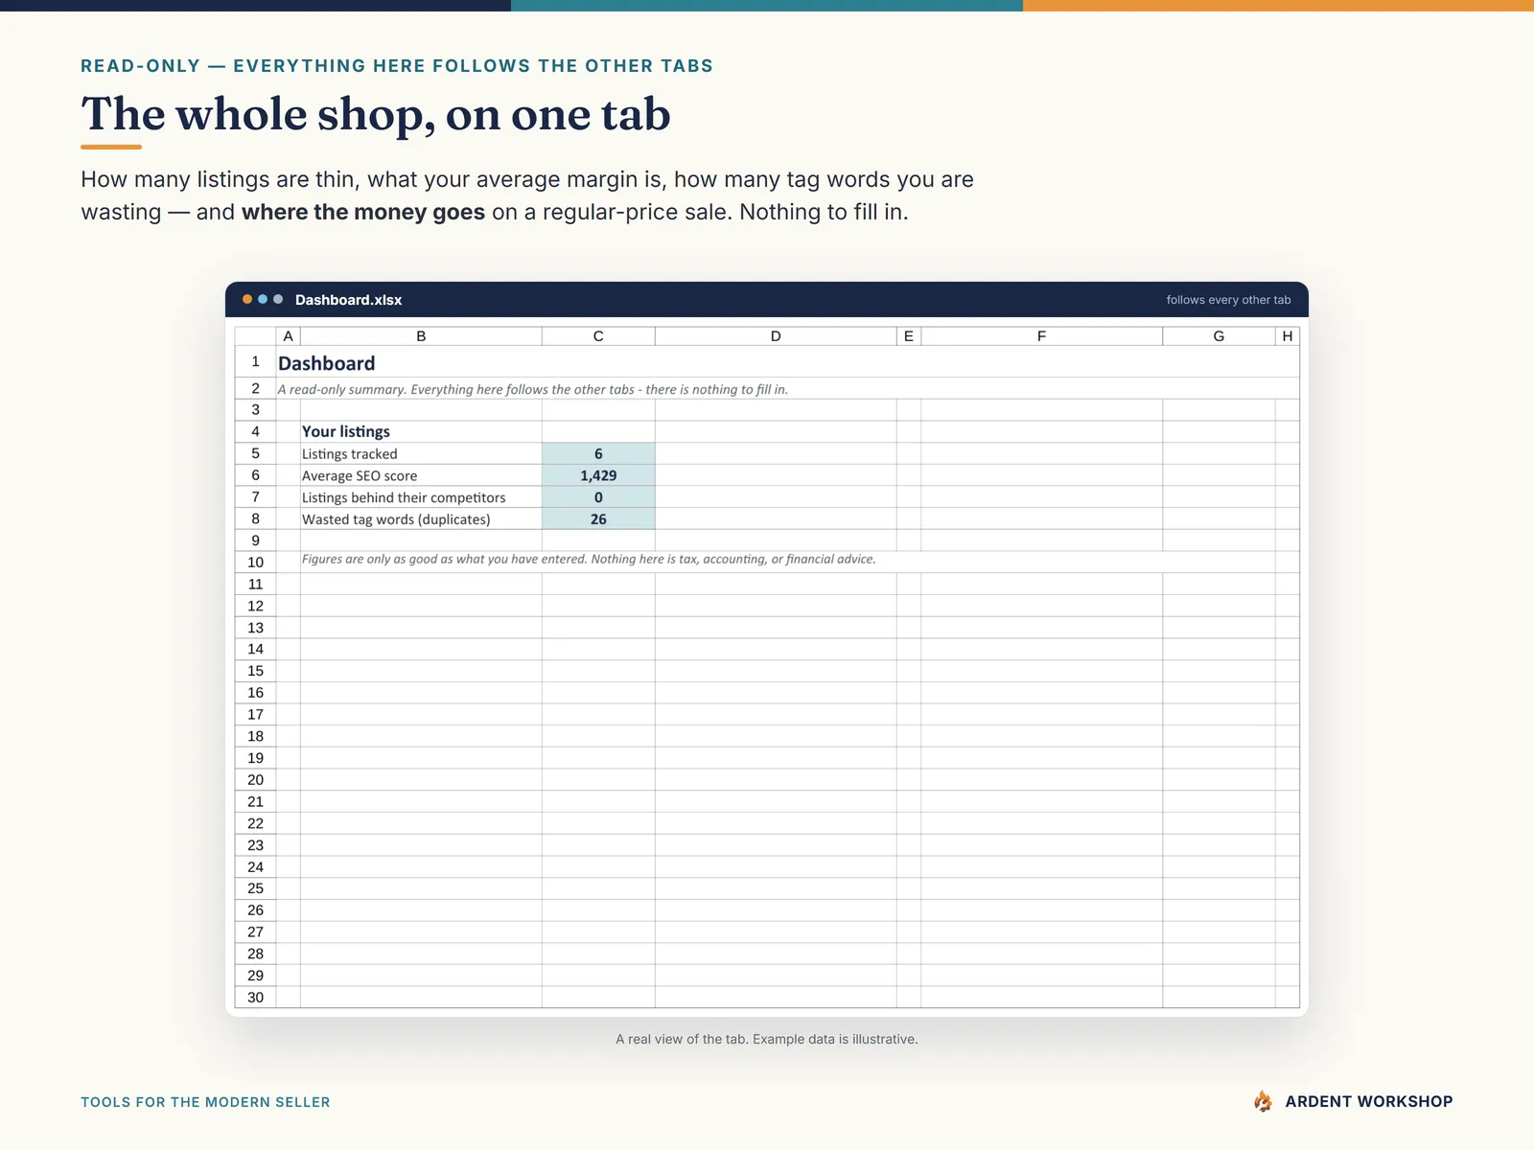This screenshot has height=1150, width=1534.
Task: Select column G header
Action: coord(1219,336)
